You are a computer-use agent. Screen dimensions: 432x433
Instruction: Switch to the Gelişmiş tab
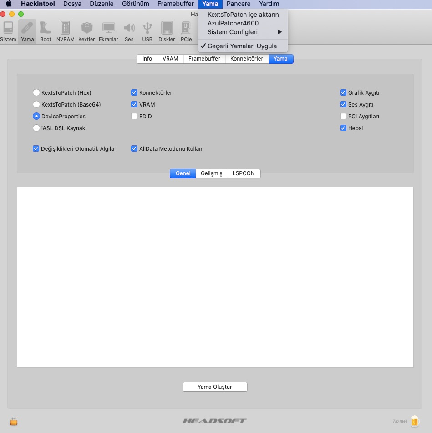[x=211, y=173]
